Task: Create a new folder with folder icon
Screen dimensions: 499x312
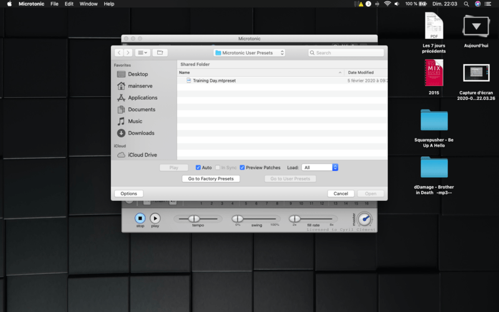Action: point(160,52)
